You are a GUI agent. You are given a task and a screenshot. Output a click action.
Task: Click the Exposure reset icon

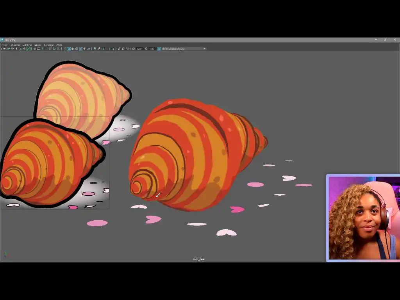134,48
